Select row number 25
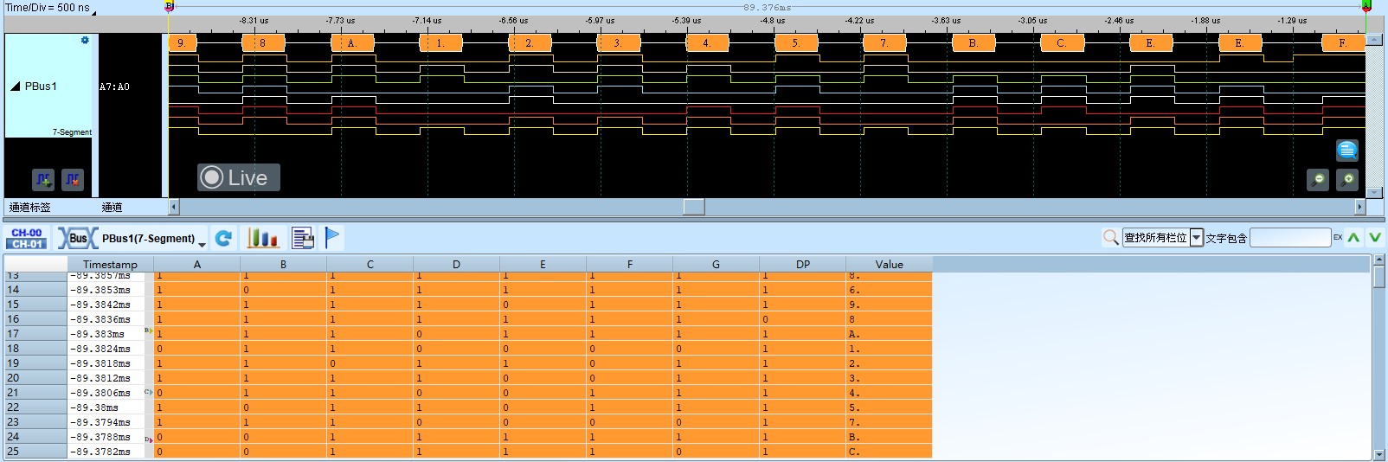This screenshot has height=462, width=1388. point(35,452)
